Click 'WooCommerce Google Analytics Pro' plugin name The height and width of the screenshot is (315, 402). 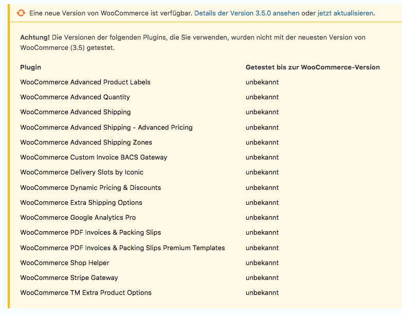[x=78, y=217]
